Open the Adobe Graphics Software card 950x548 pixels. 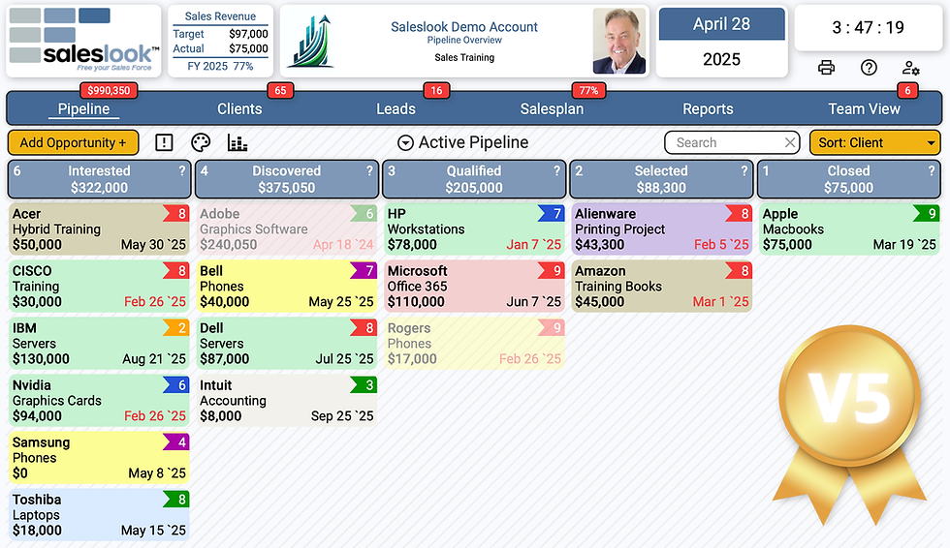(x=287, y=228)
